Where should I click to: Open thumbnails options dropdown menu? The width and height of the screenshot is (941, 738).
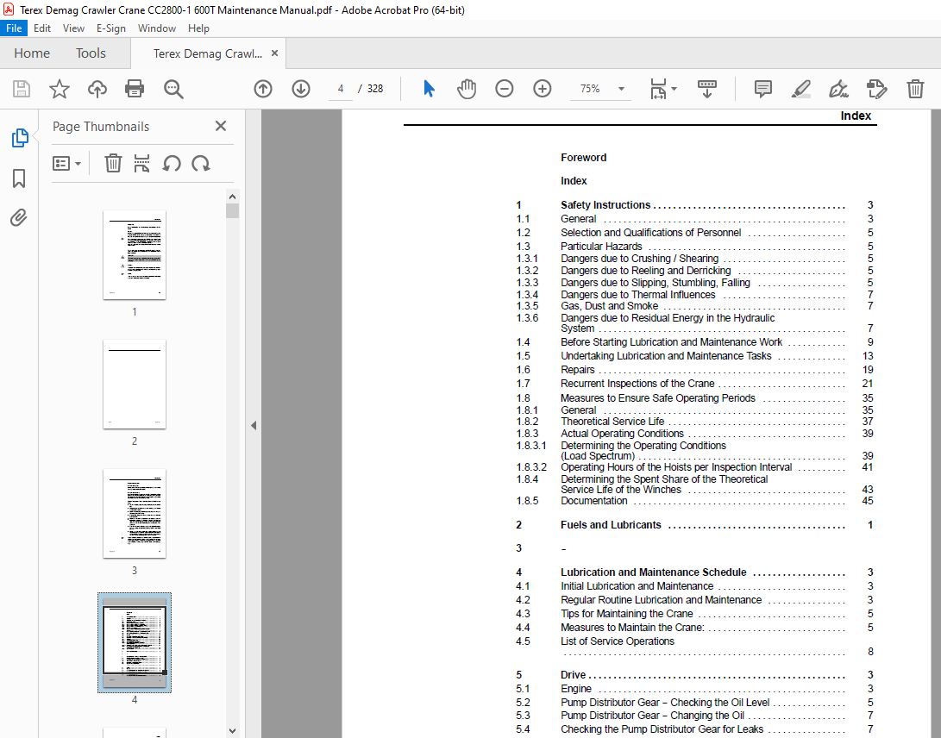click(x=66, y=163)
